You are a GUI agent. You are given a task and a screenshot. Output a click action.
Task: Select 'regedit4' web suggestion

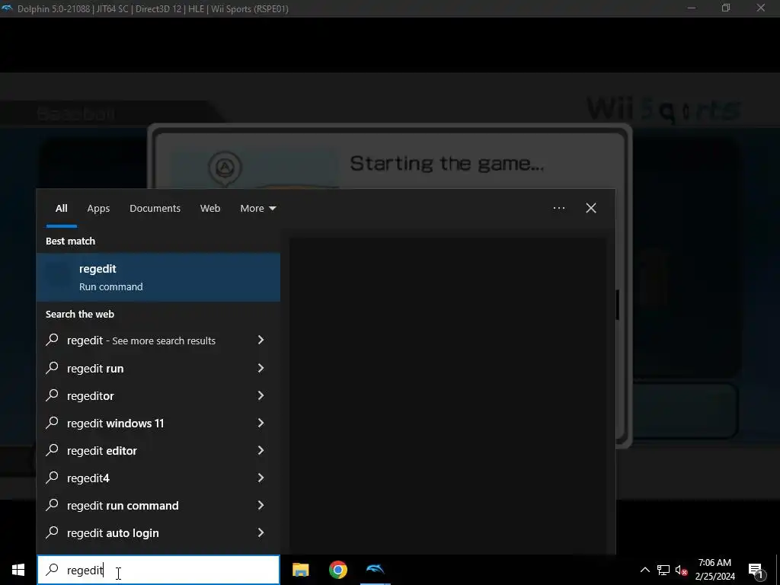(158, 478)
